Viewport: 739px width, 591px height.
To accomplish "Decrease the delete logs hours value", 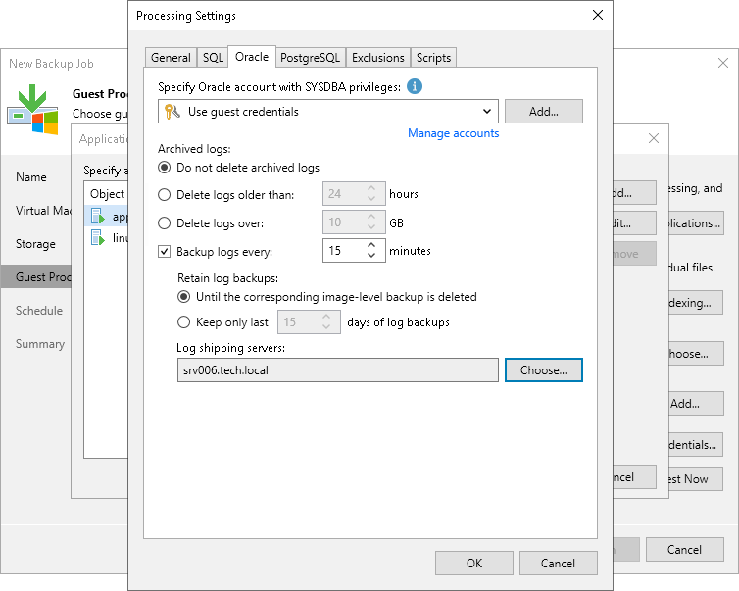I will pos(371,199).
